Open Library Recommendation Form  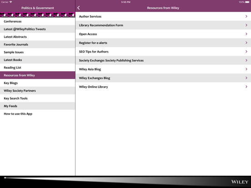tap(163, 25)
